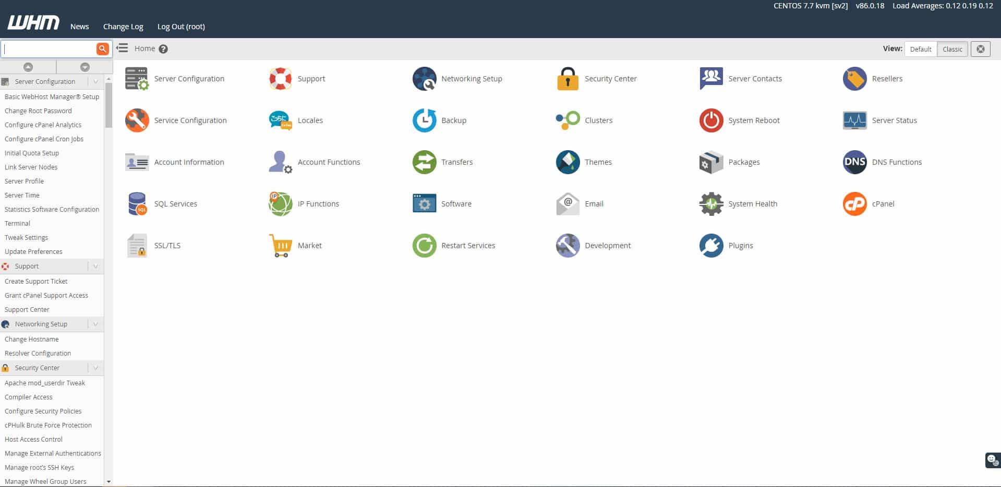The width and height of the screenshot is (1001, 487).
Task: Click the System Reboot power icon
Action: (x=711, y=120)
